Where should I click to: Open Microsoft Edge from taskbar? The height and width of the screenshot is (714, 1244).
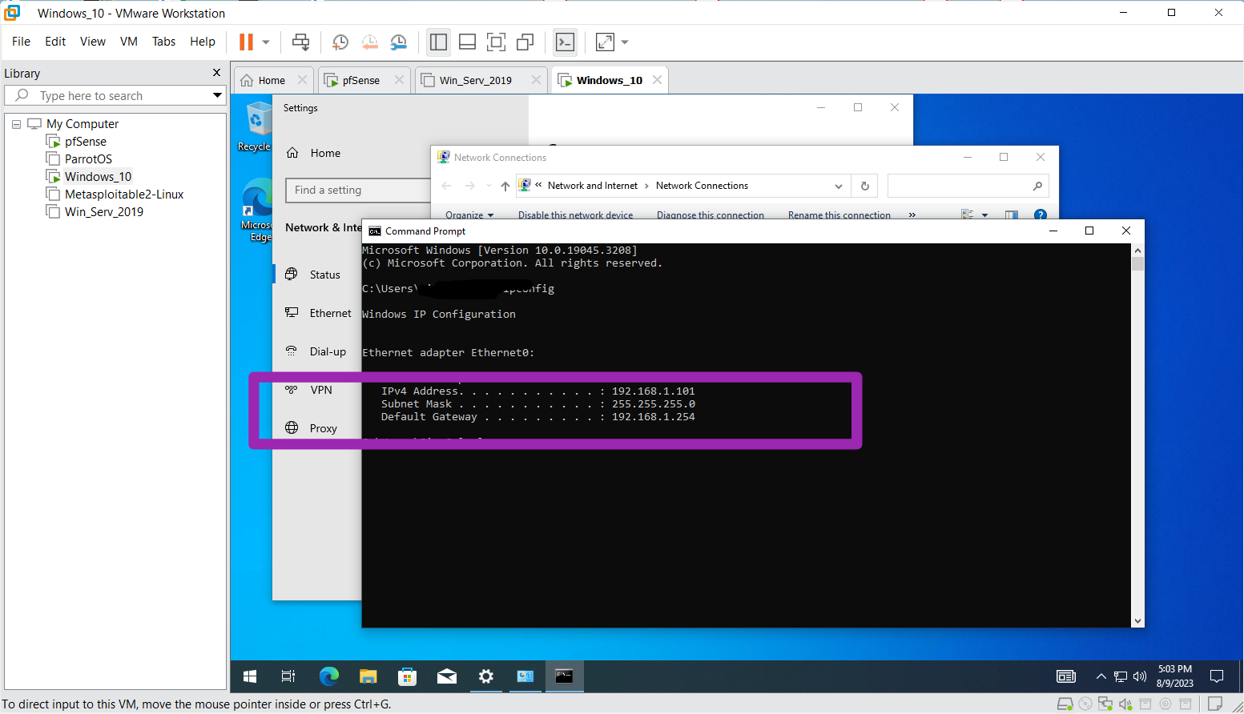coord(329,676)
